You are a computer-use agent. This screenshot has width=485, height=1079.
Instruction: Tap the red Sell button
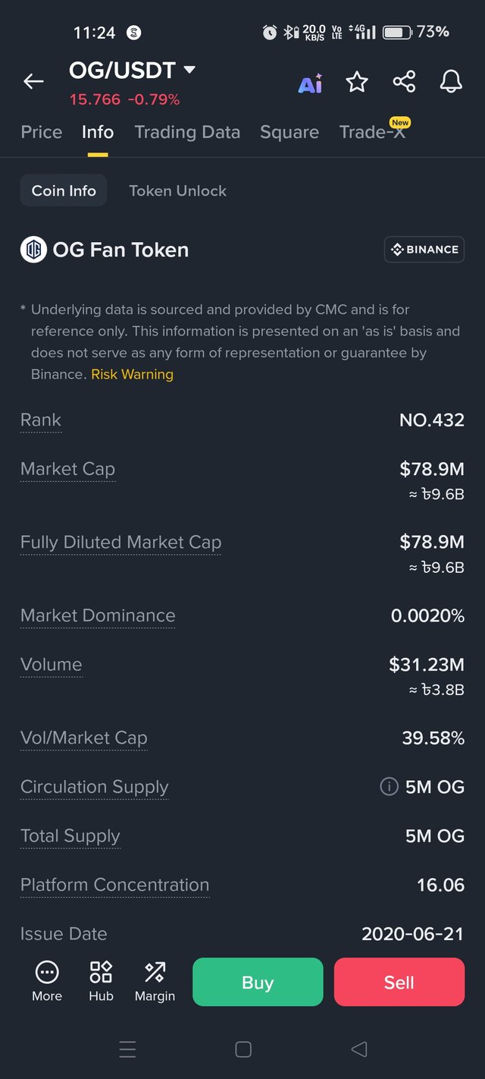pyautogui.click(x=399, y=982)
